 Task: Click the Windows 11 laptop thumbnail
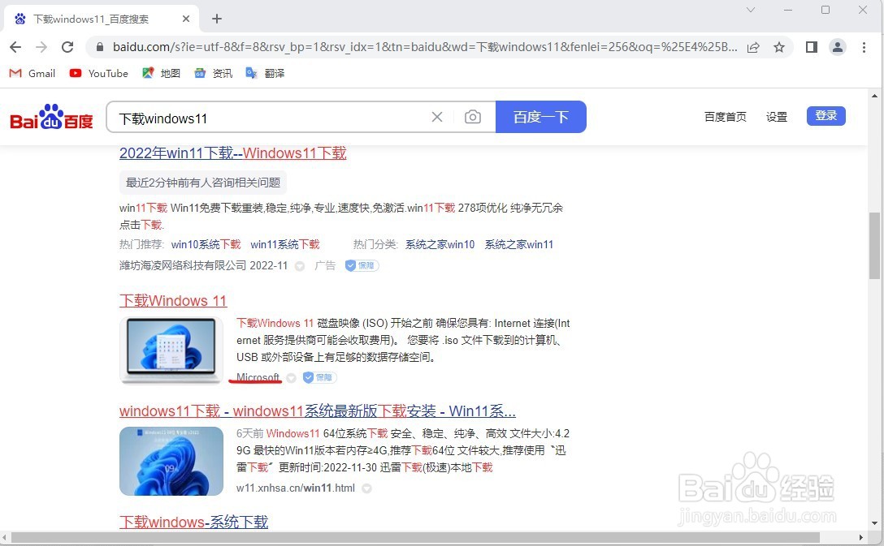(171, 350)
